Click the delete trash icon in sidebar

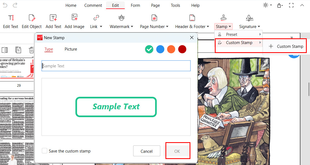31,50
